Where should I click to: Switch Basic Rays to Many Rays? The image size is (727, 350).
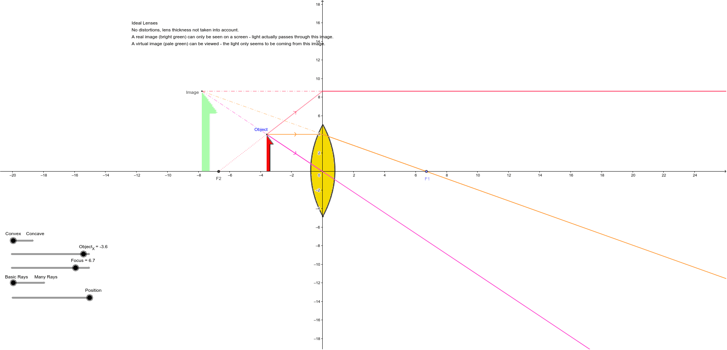45,282
